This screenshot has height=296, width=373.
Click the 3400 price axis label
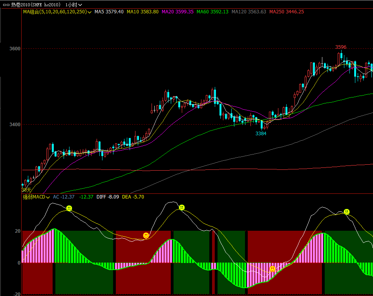click(15, 125)
